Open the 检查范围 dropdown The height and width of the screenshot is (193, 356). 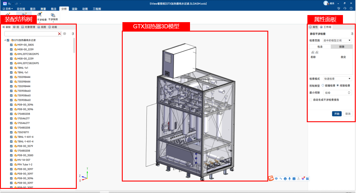(x=337, y=40)
